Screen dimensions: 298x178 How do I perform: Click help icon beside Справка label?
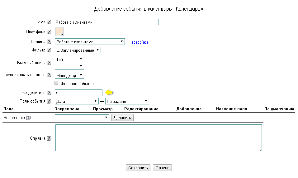(49, 138)
